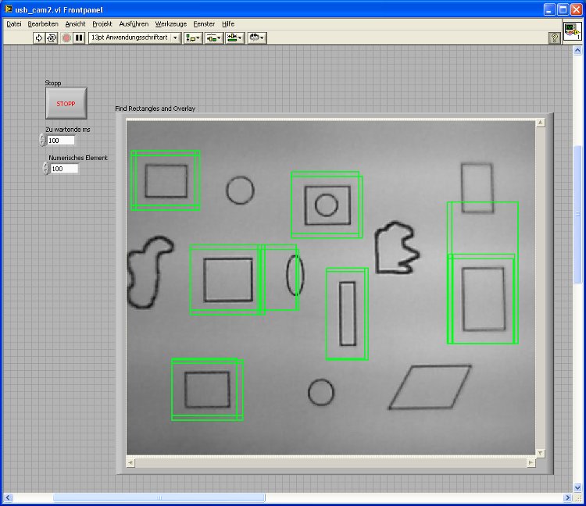Click the 'Numerisches Element' stepper control
The height and width of the screenshot is (506, 586).
[x=45, y=169]
